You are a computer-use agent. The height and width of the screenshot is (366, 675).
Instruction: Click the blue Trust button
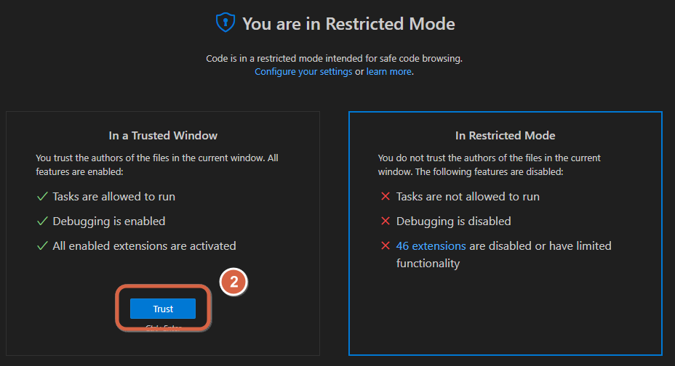[163, 309]
